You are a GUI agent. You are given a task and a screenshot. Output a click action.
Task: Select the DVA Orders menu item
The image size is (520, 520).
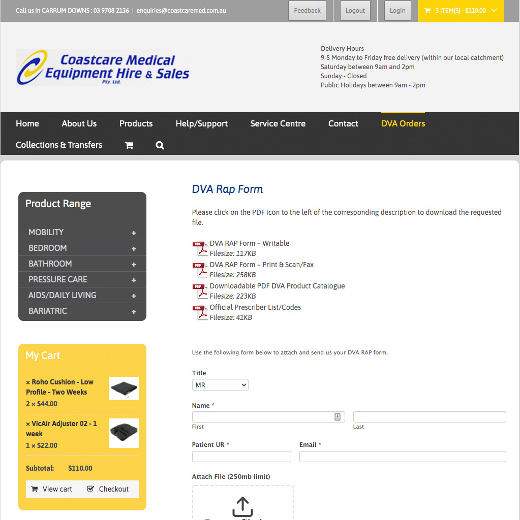pos(403,123)
